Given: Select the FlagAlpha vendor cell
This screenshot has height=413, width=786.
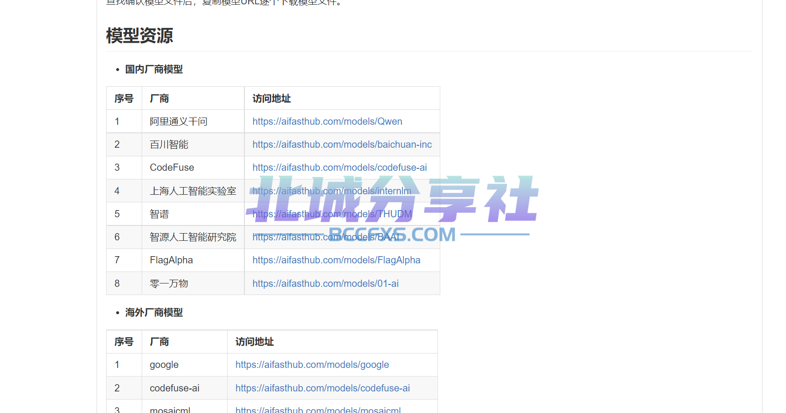Looking at the screenshot, I should [193, 260].
